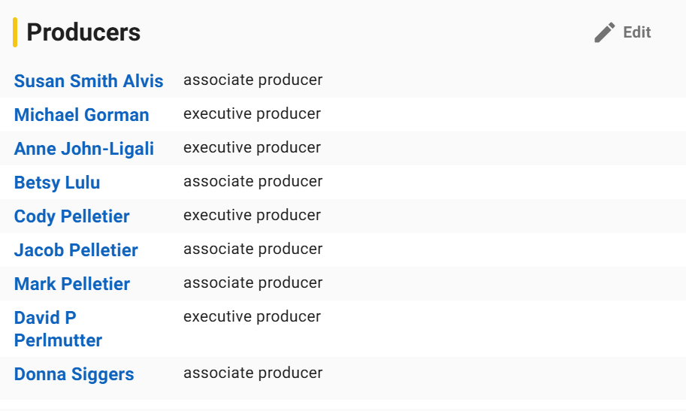
Task: Click Betsy Lulu's associate producer role text
Action: tap(253, 181)
